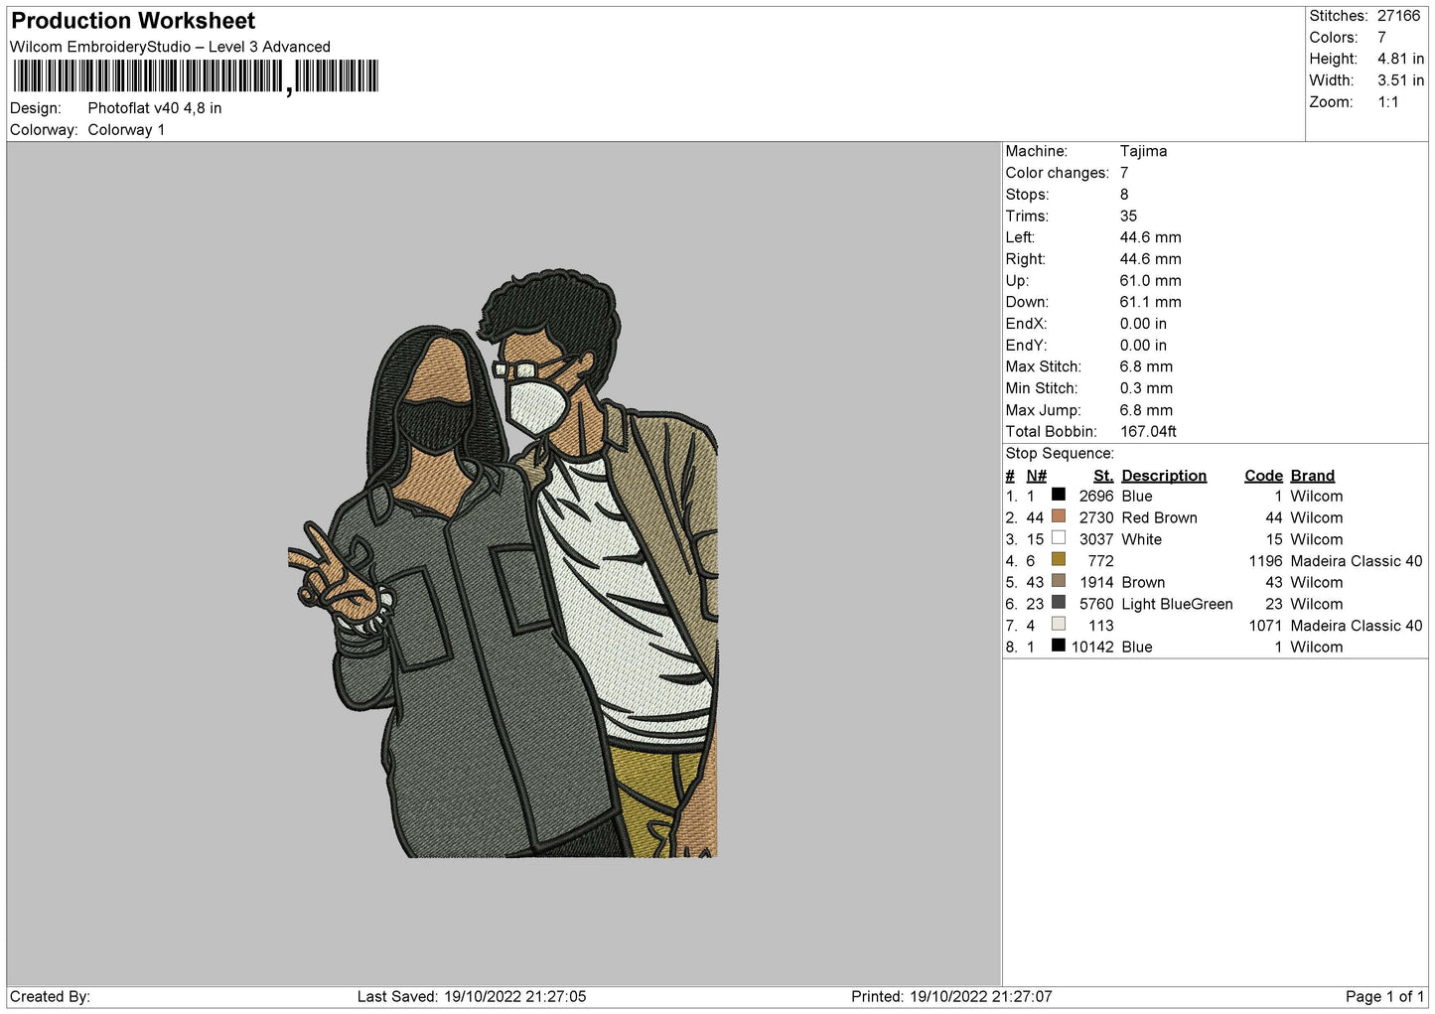
Task: Click the 'Description' column header
Action: click(1164, 476)
